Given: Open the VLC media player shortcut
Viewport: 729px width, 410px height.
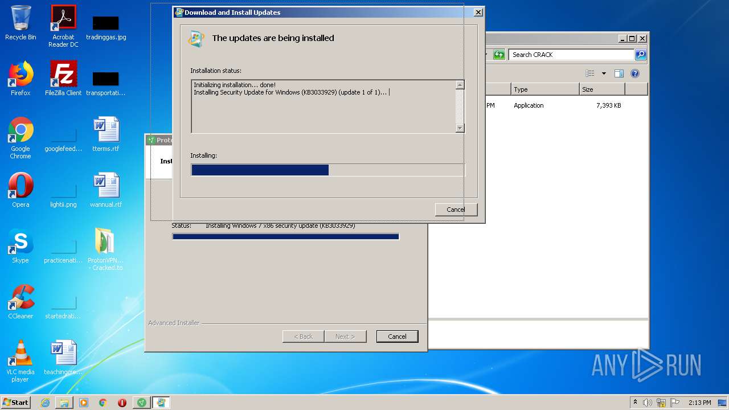Looking at the screenshot, I should click(x=21, y=361).
